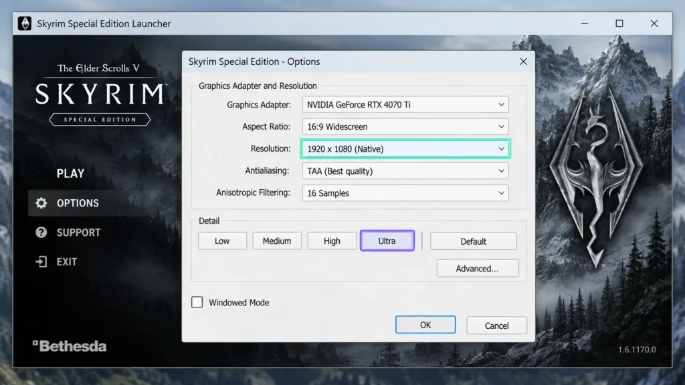Viewport: 685px width, 385px height.
Task: Click the version number 1.6.1170.0
Action: [637, 350]
